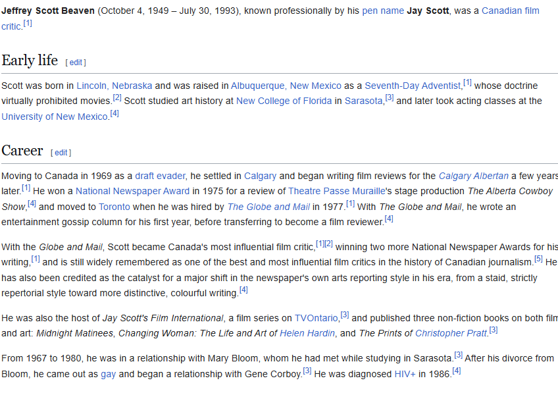Click the italic title 'Midnight Matinees'
The height and width of the screenshot is (393, 558).
[75, 333]
